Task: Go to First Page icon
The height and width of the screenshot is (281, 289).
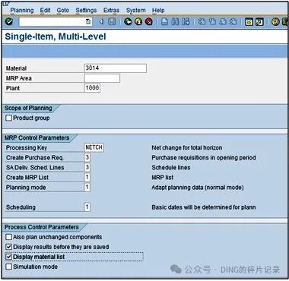Action: coord(202,22)
